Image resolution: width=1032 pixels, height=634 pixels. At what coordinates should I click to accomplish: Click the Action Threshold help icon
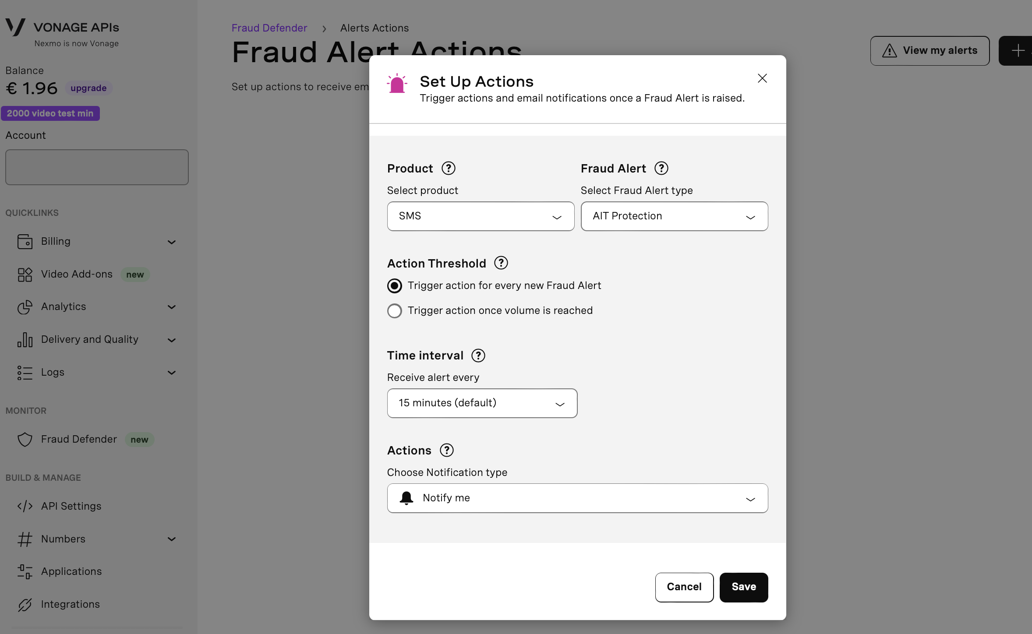pyautogui.click(x=501, y=263)
